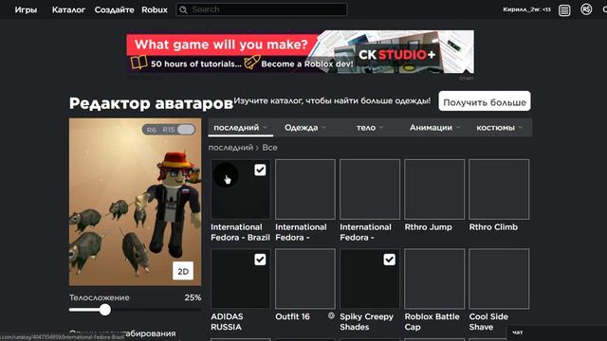This screenshot has width=607, height=341.
Task: Open the What game will you make banner
Action: [300, 51]
